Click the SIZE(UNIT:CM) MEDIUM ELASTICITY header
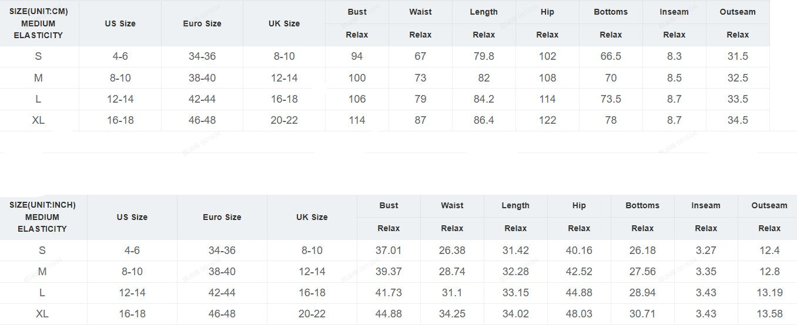This screenshot has height=325, width=797. [38, 23]
